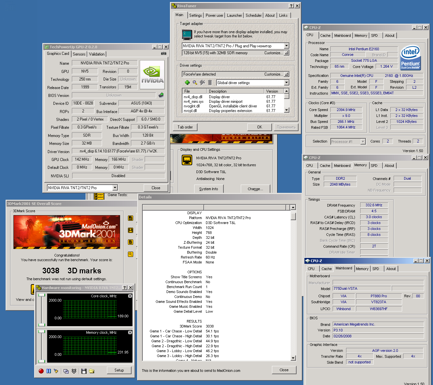Click the yellow display icon in Display and CPU Settings
Image resolution: width=433 pixels, height=385 pixels.
(187, 160)
